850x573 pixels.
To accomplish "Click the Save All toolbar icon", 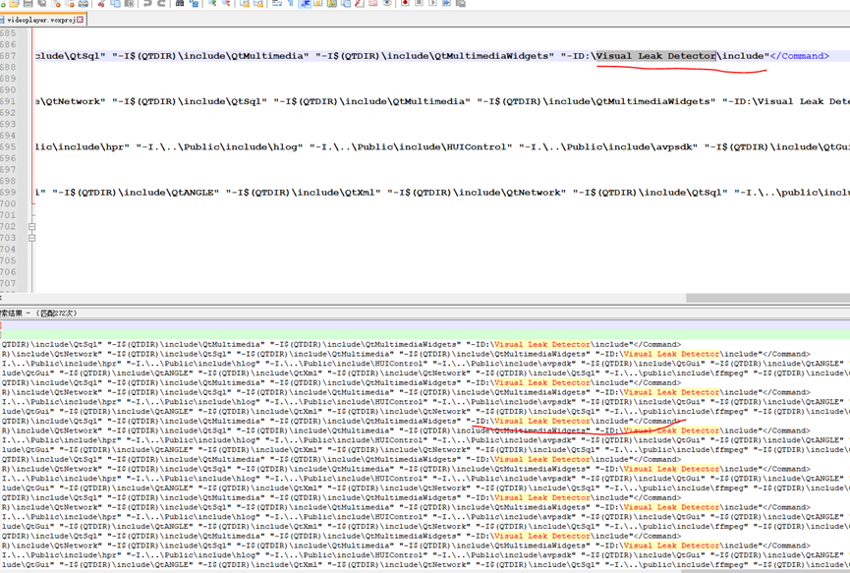I will click(x=41, y=3).
